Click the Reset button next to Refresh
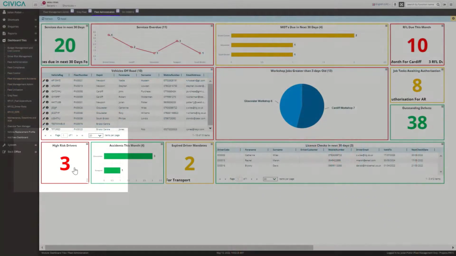 click(61, 19)
